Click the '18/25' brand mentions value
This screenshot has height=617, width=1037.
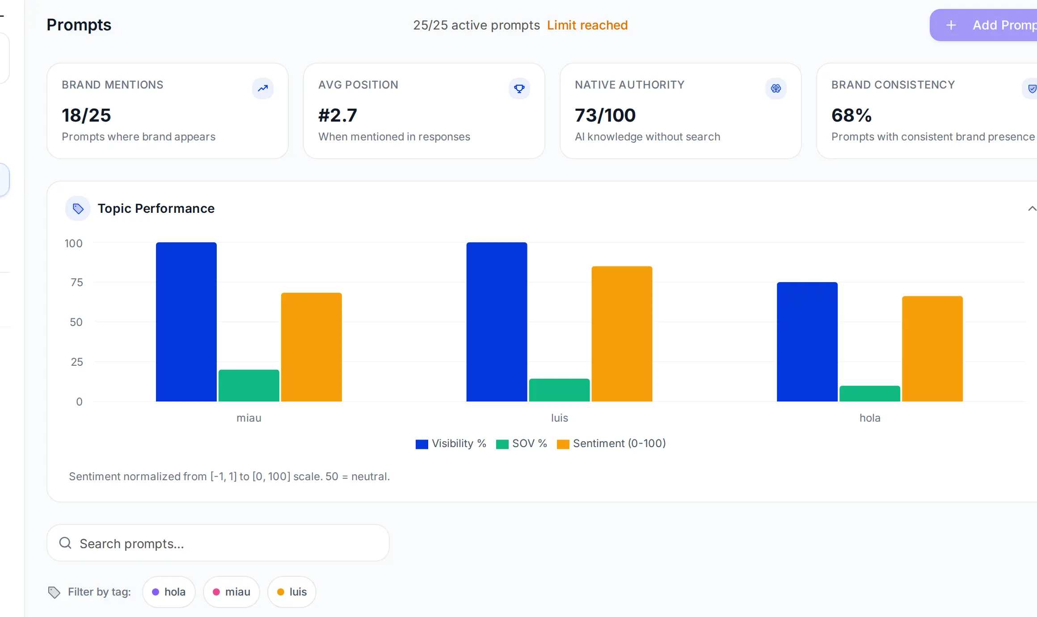(86, 115)
